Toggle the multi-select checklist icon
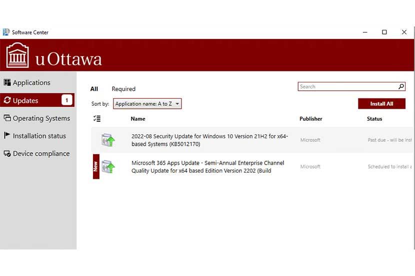Viewport: 415px width, 276px height. pyautogui.click(x=97, y=119)
